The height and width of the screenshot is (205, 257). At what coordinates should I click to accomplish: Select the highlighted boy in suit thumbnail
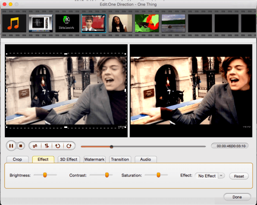pos(94,23)
